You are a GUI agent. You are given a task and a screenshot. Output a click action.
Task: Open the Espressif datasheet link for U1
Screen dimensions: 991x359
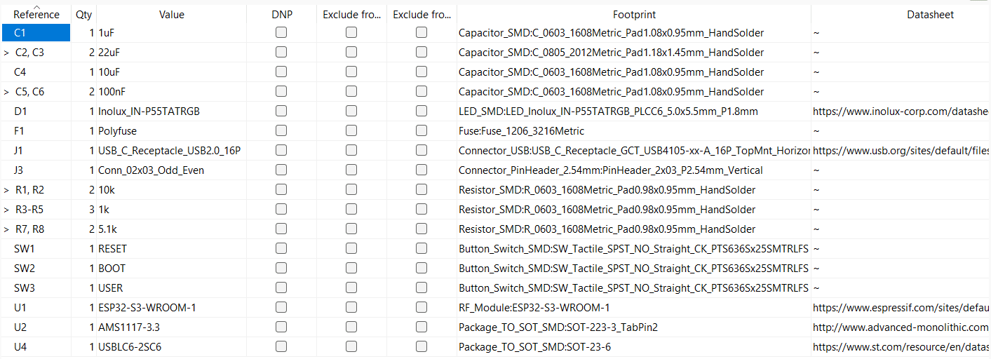coord(901,308)
